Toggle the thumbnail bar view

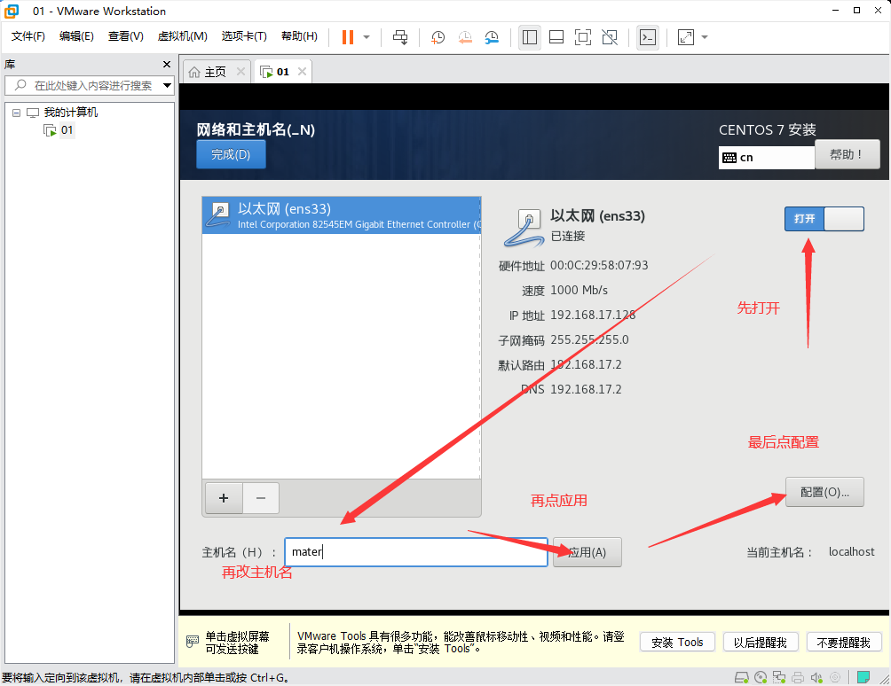coord(556,37)
